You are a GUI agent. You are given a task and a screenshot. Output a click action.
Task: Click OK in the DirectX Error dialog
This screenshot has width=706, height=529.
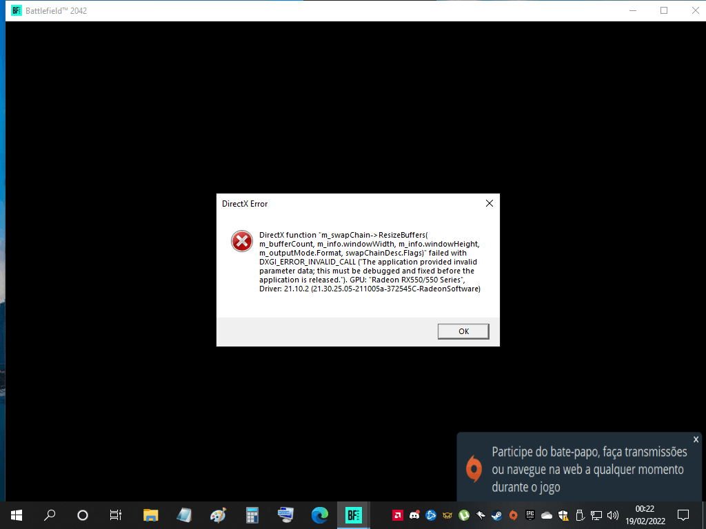click(463, 331)
